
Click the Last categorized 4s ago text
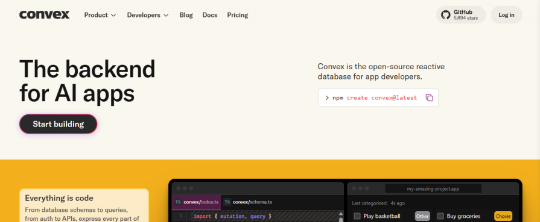(378, 203)
